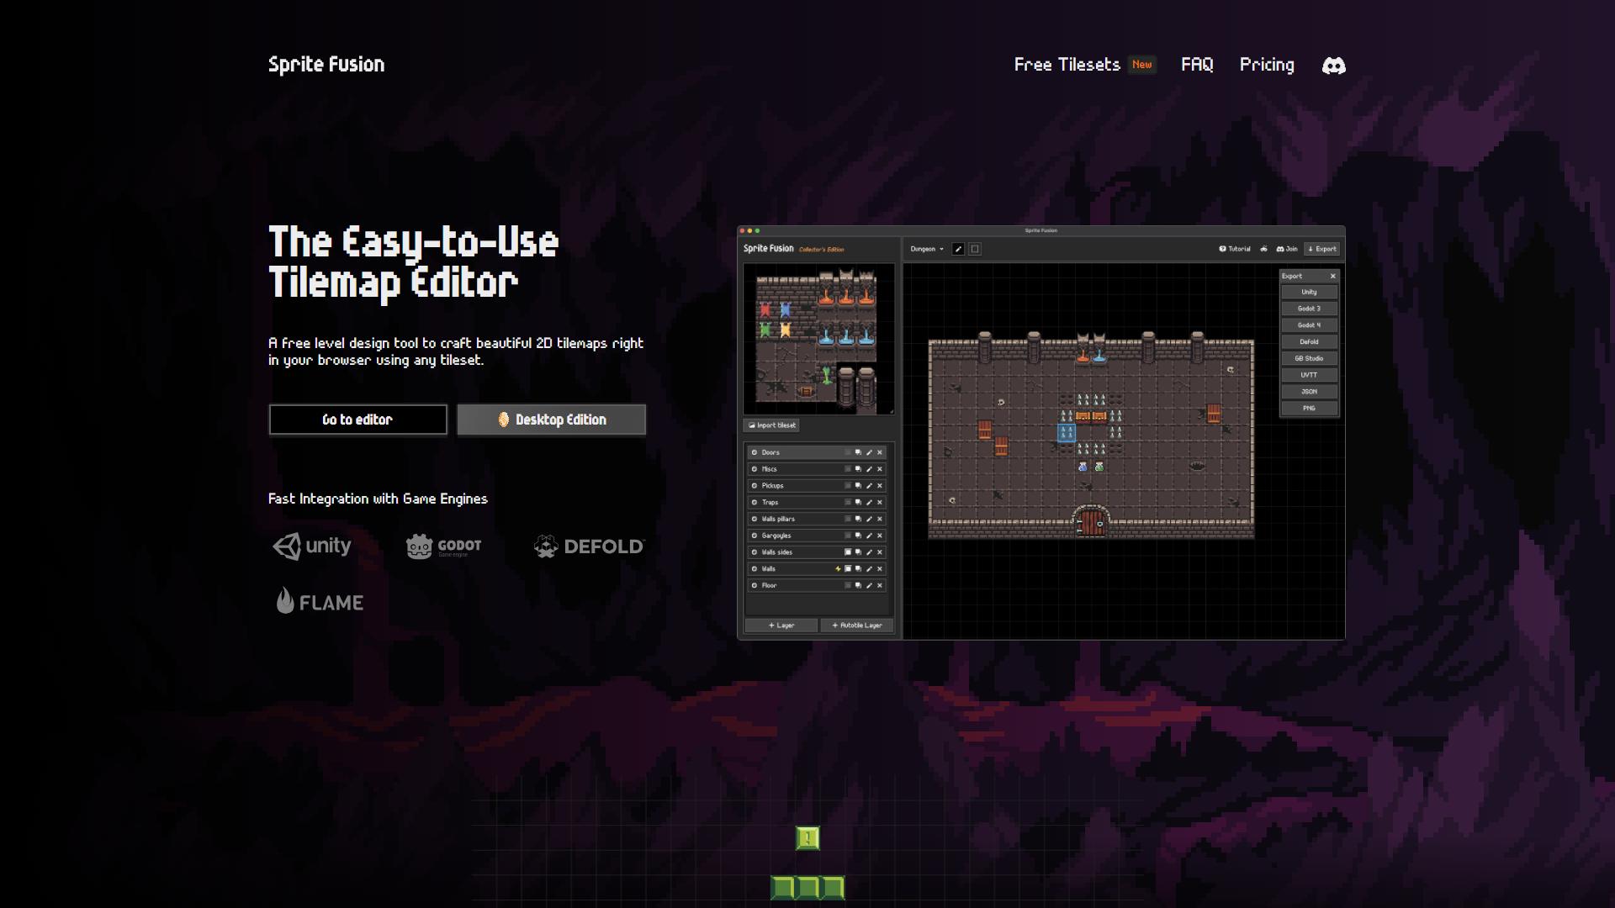Click the gamepad icon next to Tutorial

point(1263,249)
